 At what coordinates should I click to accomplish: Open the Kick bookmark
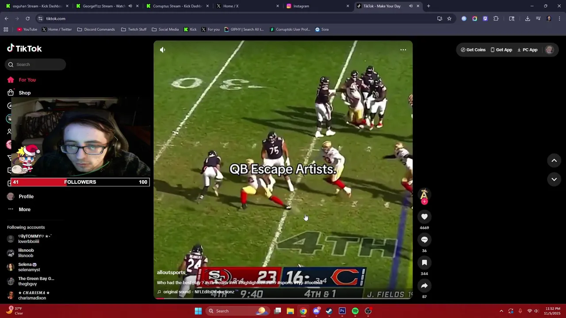pyautogui.click(x=190, y=30)
